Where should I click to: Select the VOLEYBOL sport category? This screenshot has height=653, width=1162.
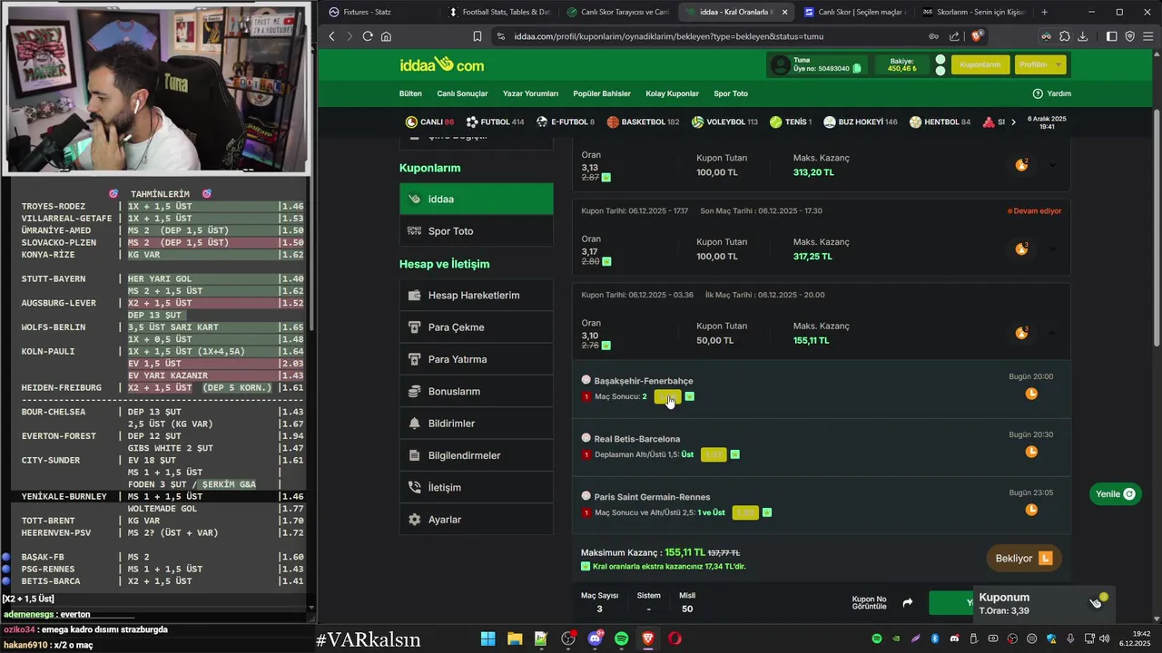tap(724, 122)
